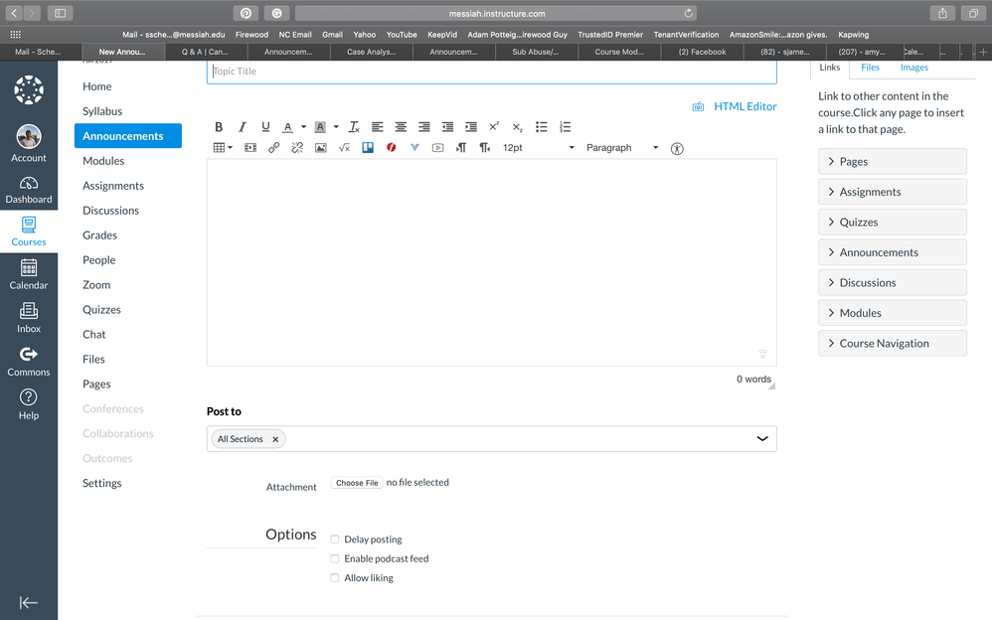Enable the Delay posting checkbox
Viewport: 992px width, 620px height.
[335, 540]
